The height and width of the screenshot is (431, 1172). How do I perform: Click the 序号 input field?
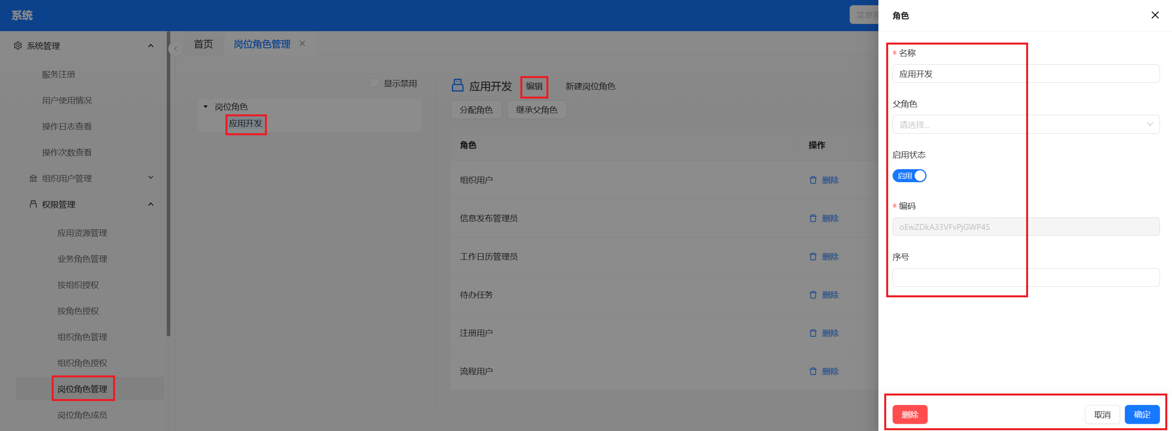pos(1025,277)
